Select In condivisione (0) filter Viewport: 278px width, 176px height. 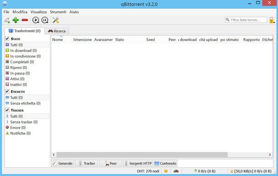(x=27, y=56)
